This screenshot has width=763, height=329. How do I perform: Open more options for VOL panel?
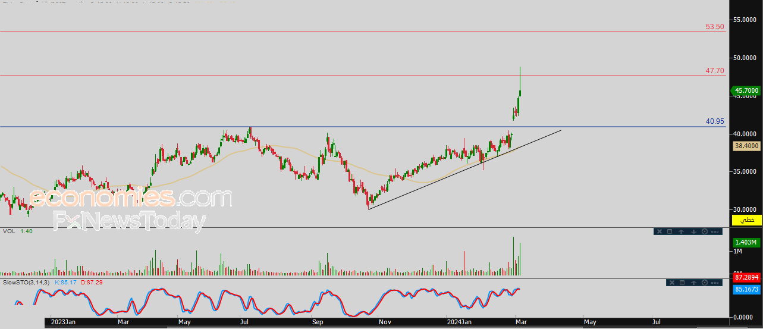pos(715,231)
